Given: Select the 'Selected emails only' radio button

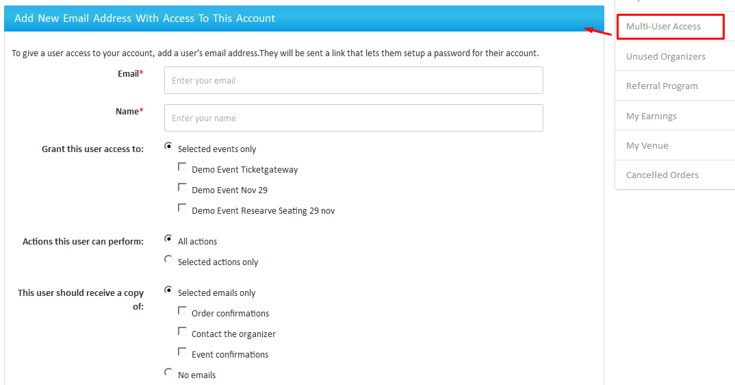Looking at the screenshot, I should pyautogui.click(x=168, y=290).
